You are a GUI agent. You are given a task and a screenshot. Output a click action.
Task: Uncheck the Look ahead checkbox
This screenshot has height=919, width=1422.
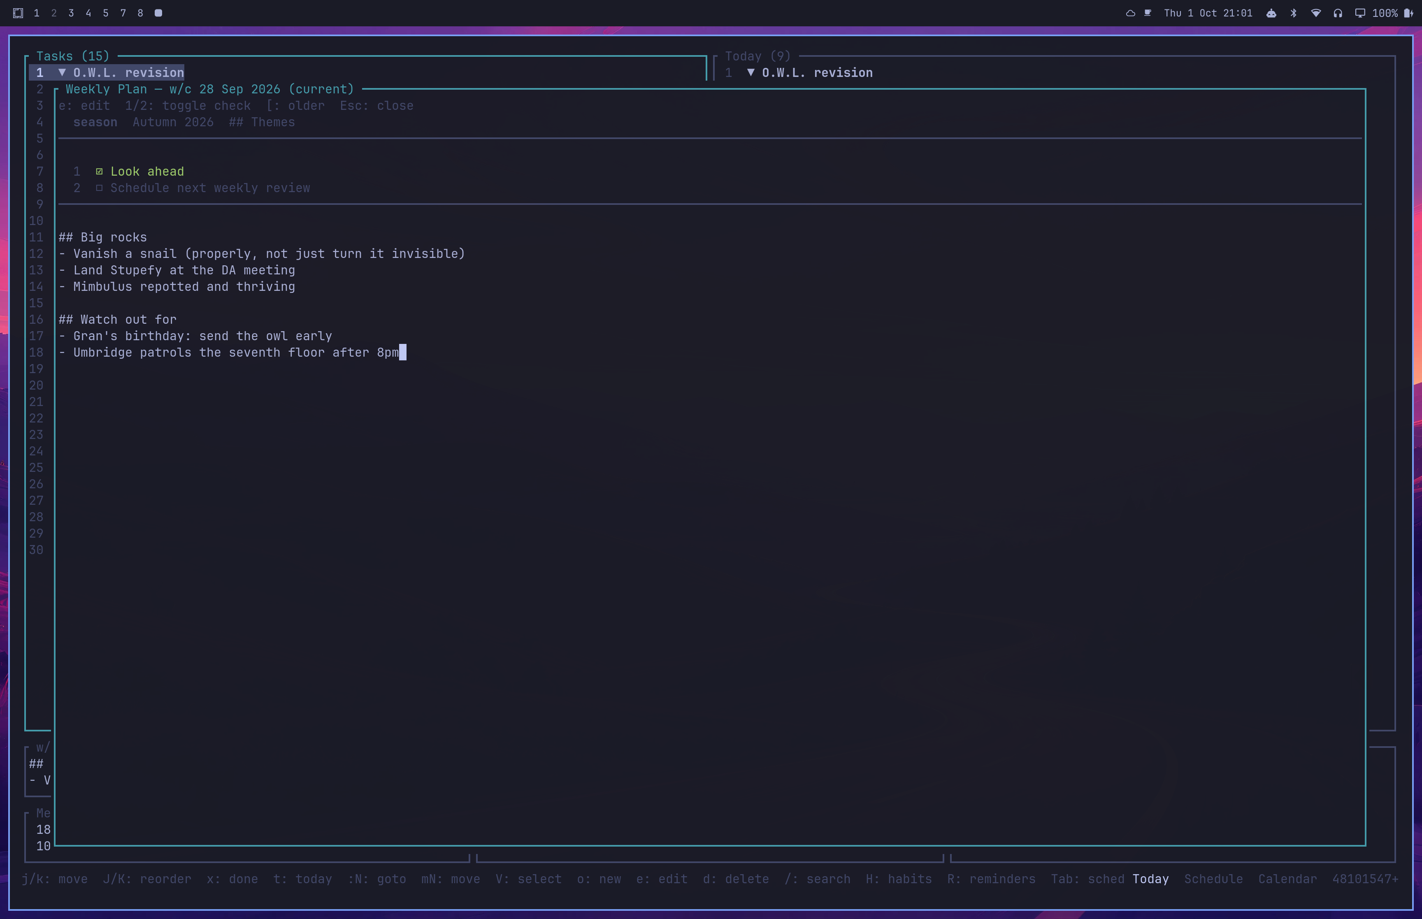click(99, 172)
